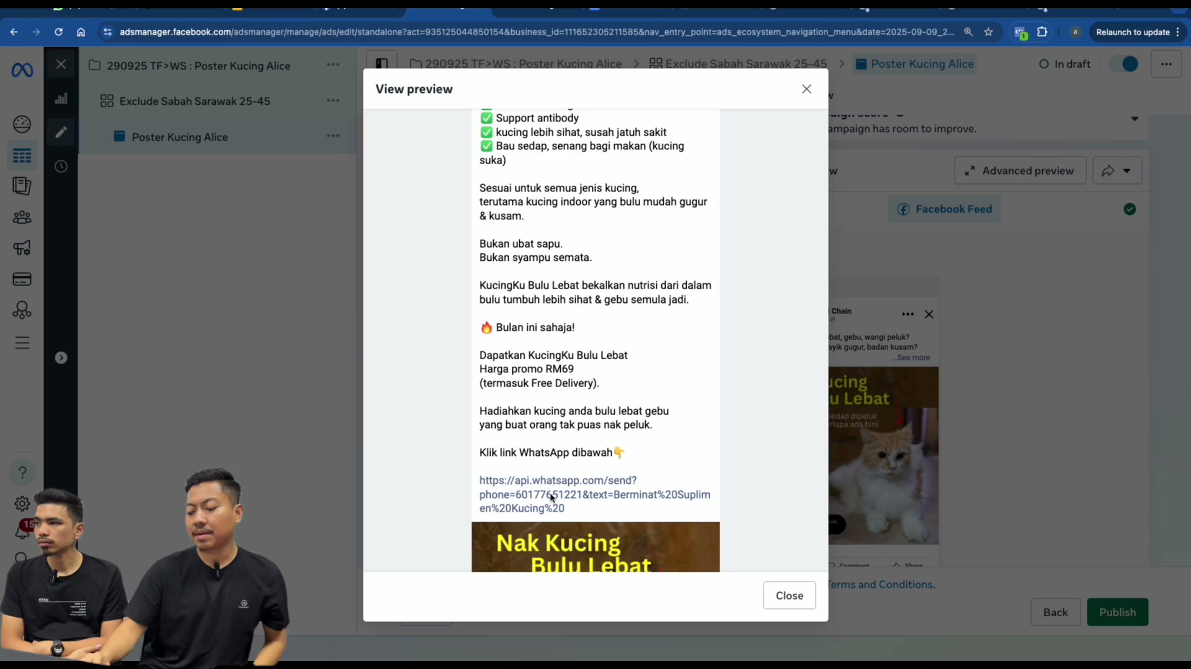1191x669 pixels.
Task: Click breadcrumb Exclude Sabah Sarawak 25-45
Action: click(738, 64)
